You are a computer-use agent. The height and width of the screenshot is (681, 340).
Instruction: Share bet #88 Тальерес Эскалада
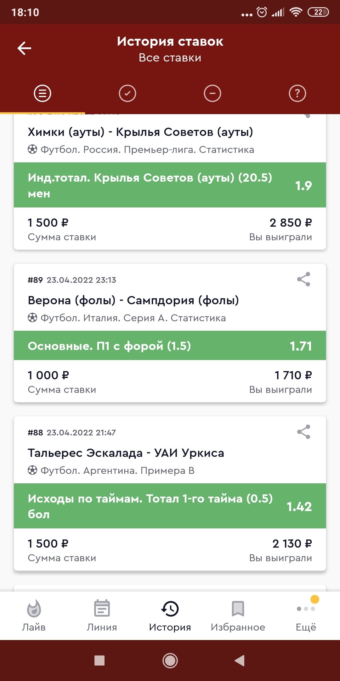click(303, 432)
